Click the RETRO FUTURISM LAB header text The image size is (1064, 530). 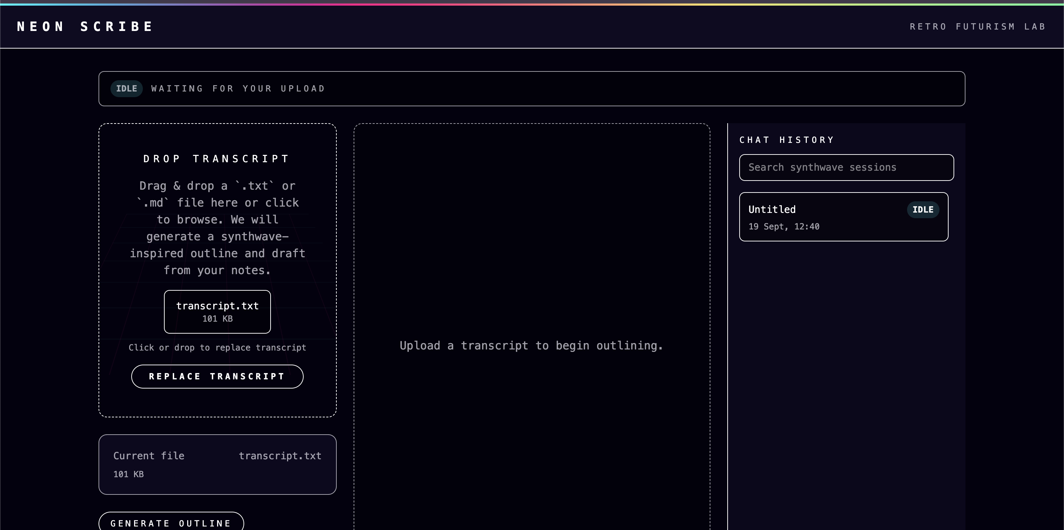click(x=977, y=27)
